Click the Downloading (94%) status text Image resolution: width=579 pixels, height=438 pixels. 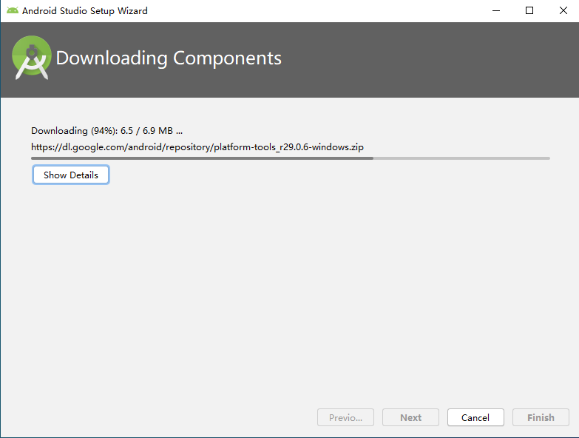(106, 131)
